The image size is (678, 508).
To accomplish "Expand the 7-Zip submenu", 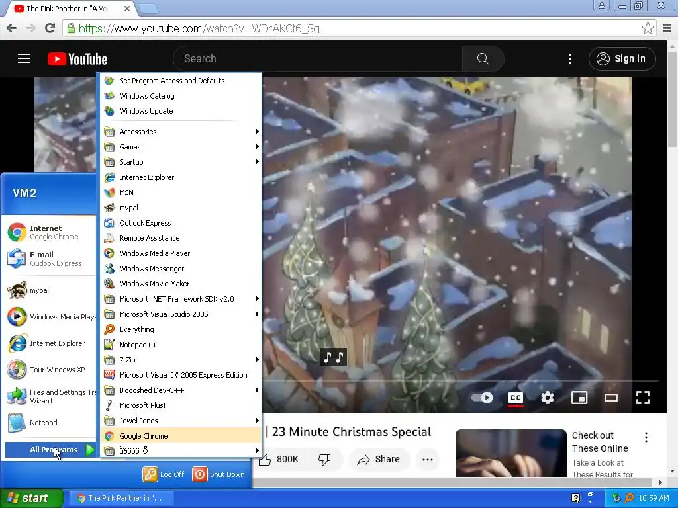I will click(x=181, y=360).
